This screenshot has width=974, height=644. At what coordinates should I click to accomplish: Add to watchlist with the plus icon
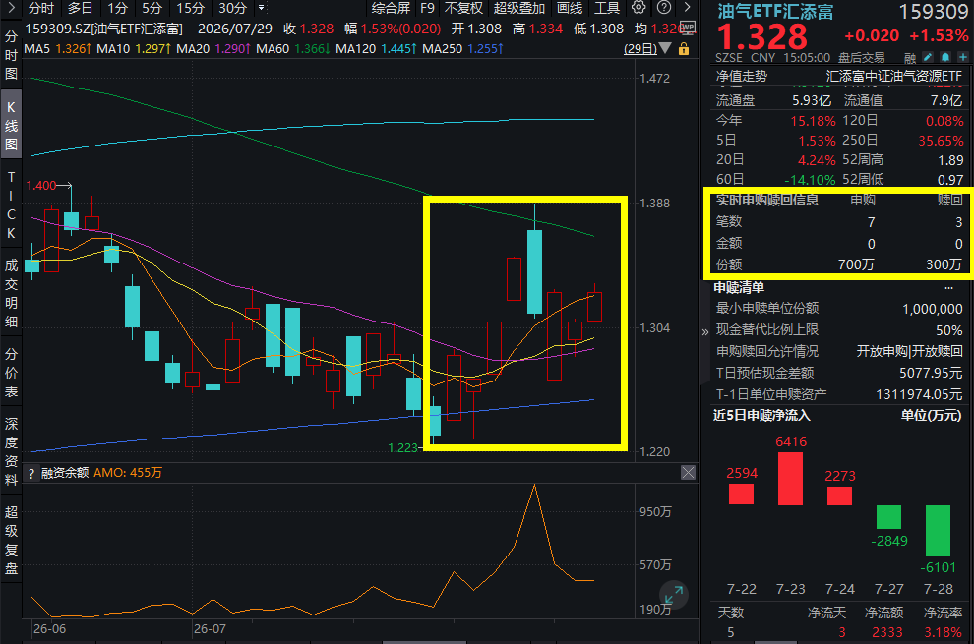tap(963, 58)
